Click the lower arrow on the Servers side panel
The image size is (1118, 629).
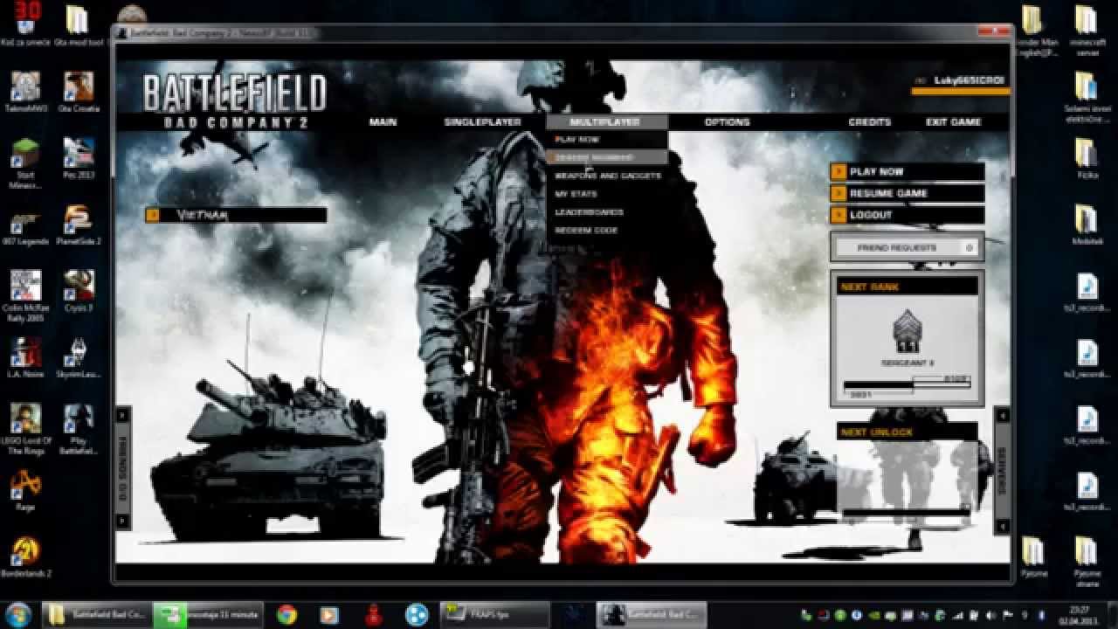pos(1002,526)
